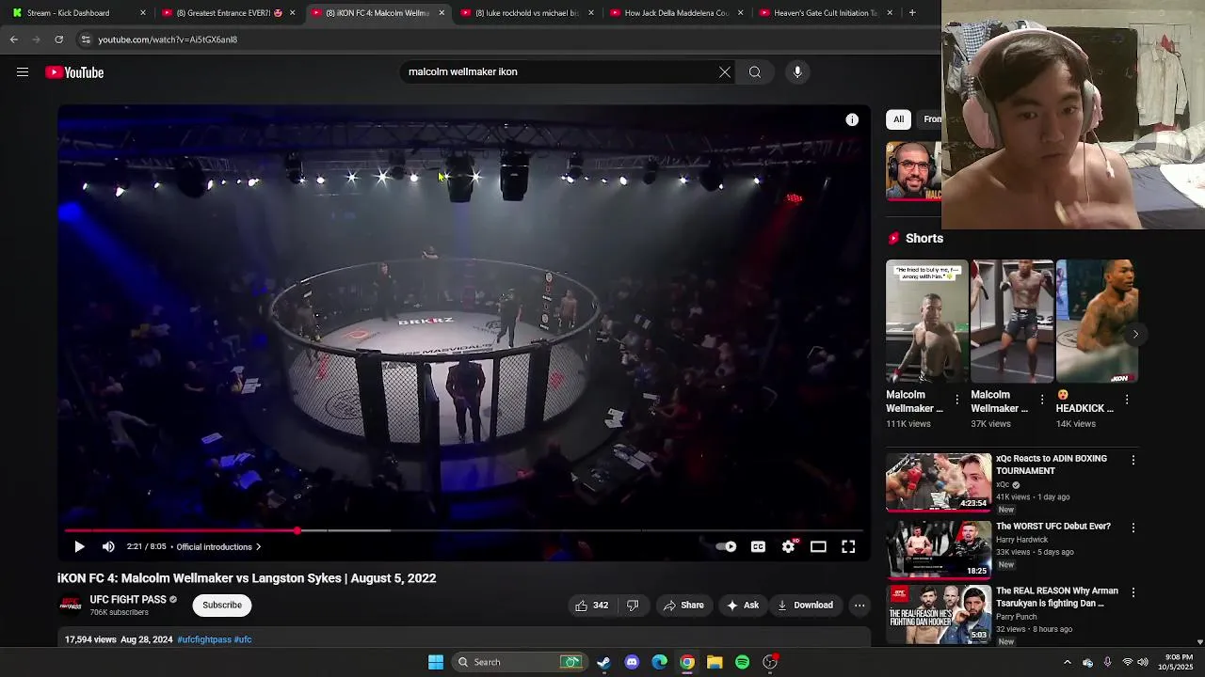Click the Ask button

coord(742,606)
